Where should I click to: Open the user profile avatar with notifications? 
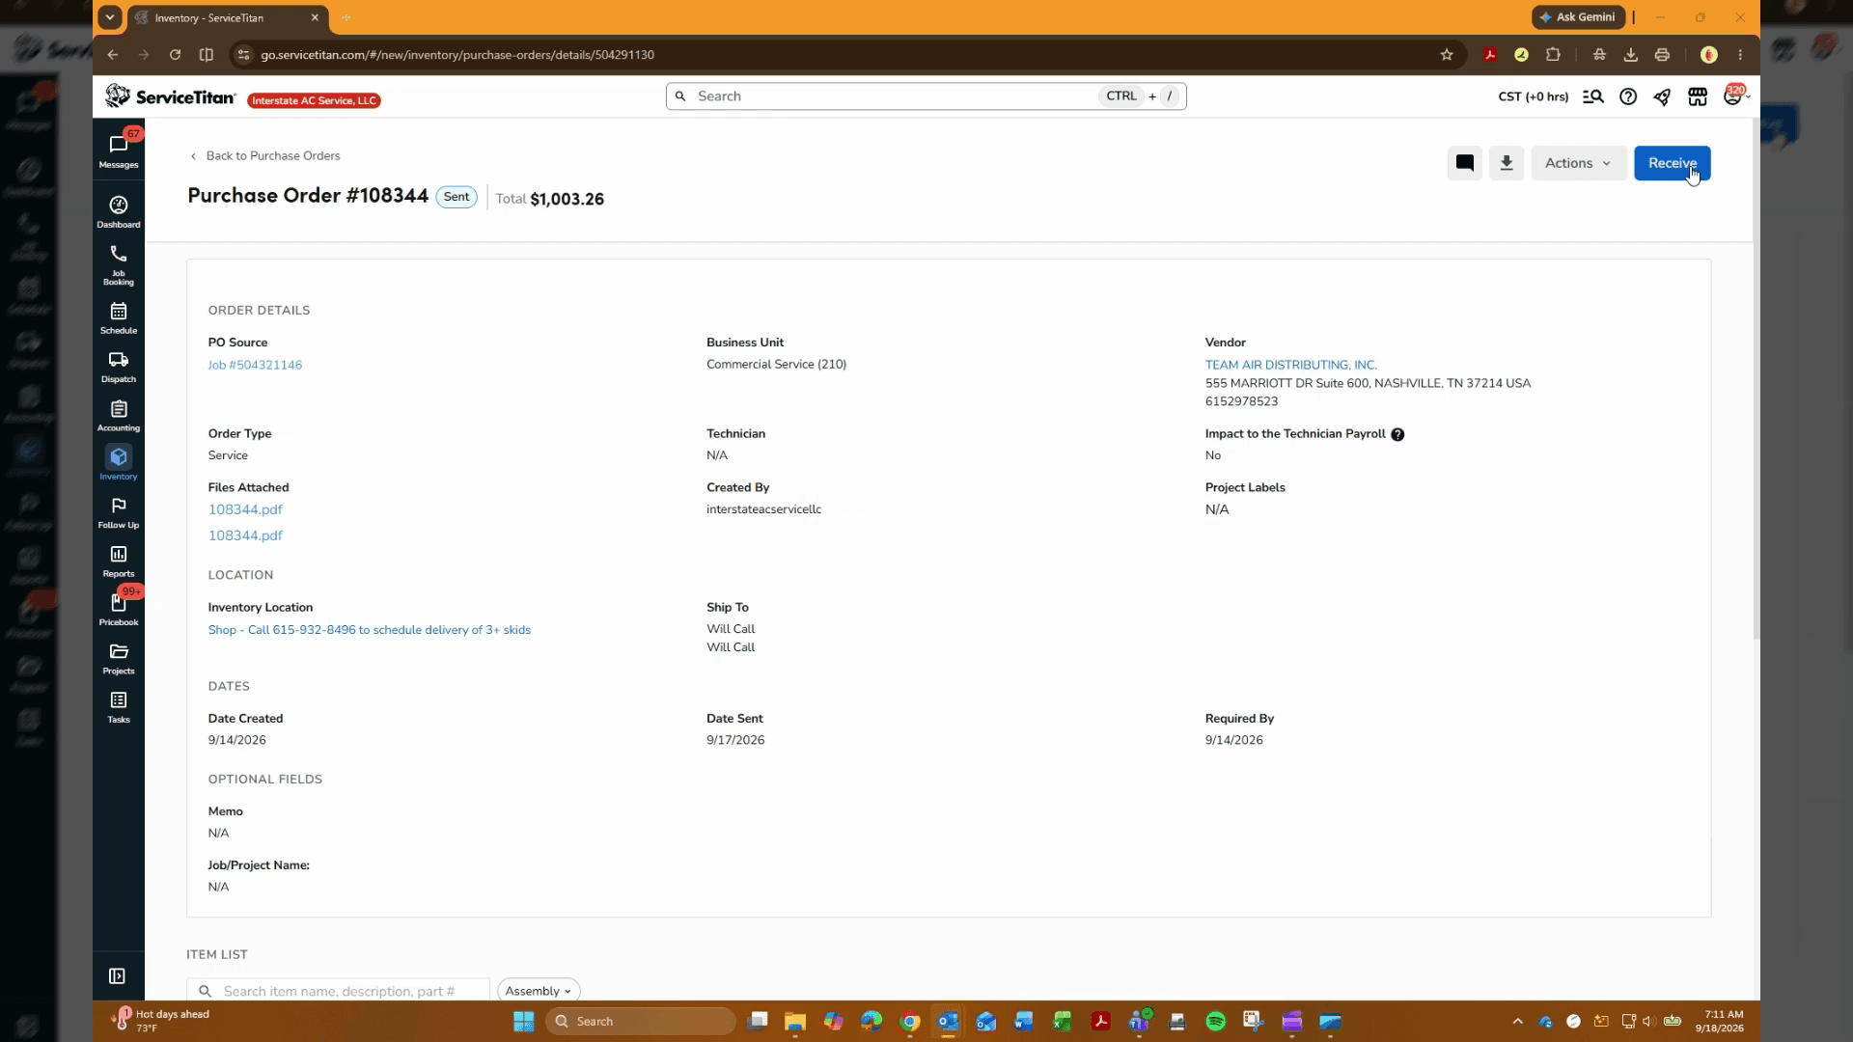[1733, 96]
